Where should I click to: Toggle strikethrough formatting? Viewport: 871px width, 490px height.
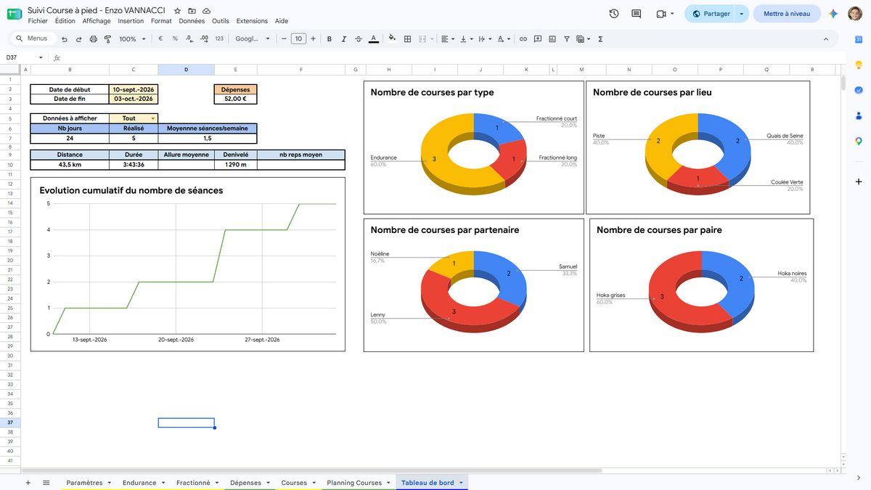tap(358, 39)
